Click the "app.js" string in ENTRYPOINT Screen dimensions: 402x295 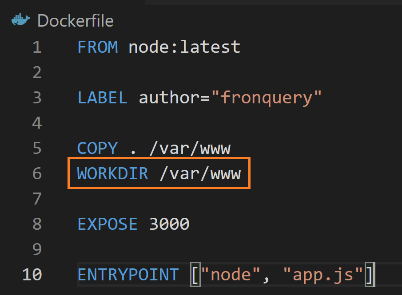[323, 275]
